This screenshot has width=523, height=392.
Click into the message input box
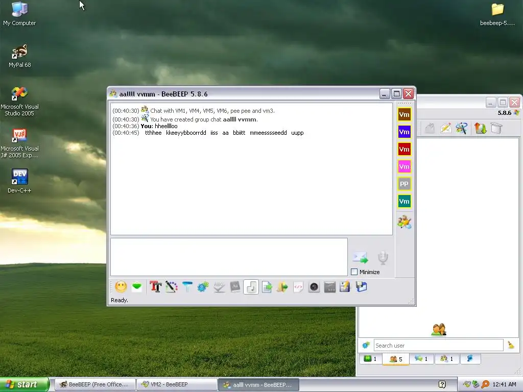229,257
